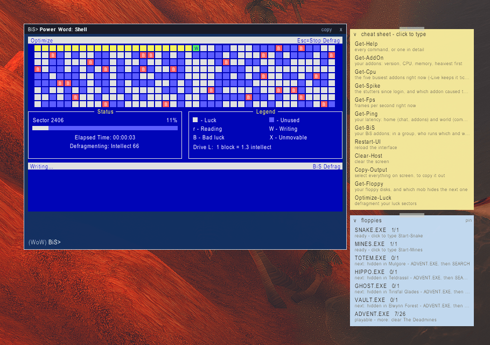Click the BiS Defrag label
The image size is (490, 345).
[326, 166]
